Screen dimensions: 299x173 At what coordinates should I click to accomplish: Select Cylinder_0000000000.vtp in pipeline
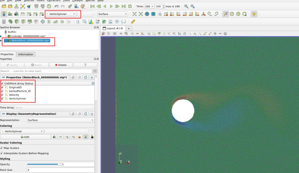tap(28, 36)
